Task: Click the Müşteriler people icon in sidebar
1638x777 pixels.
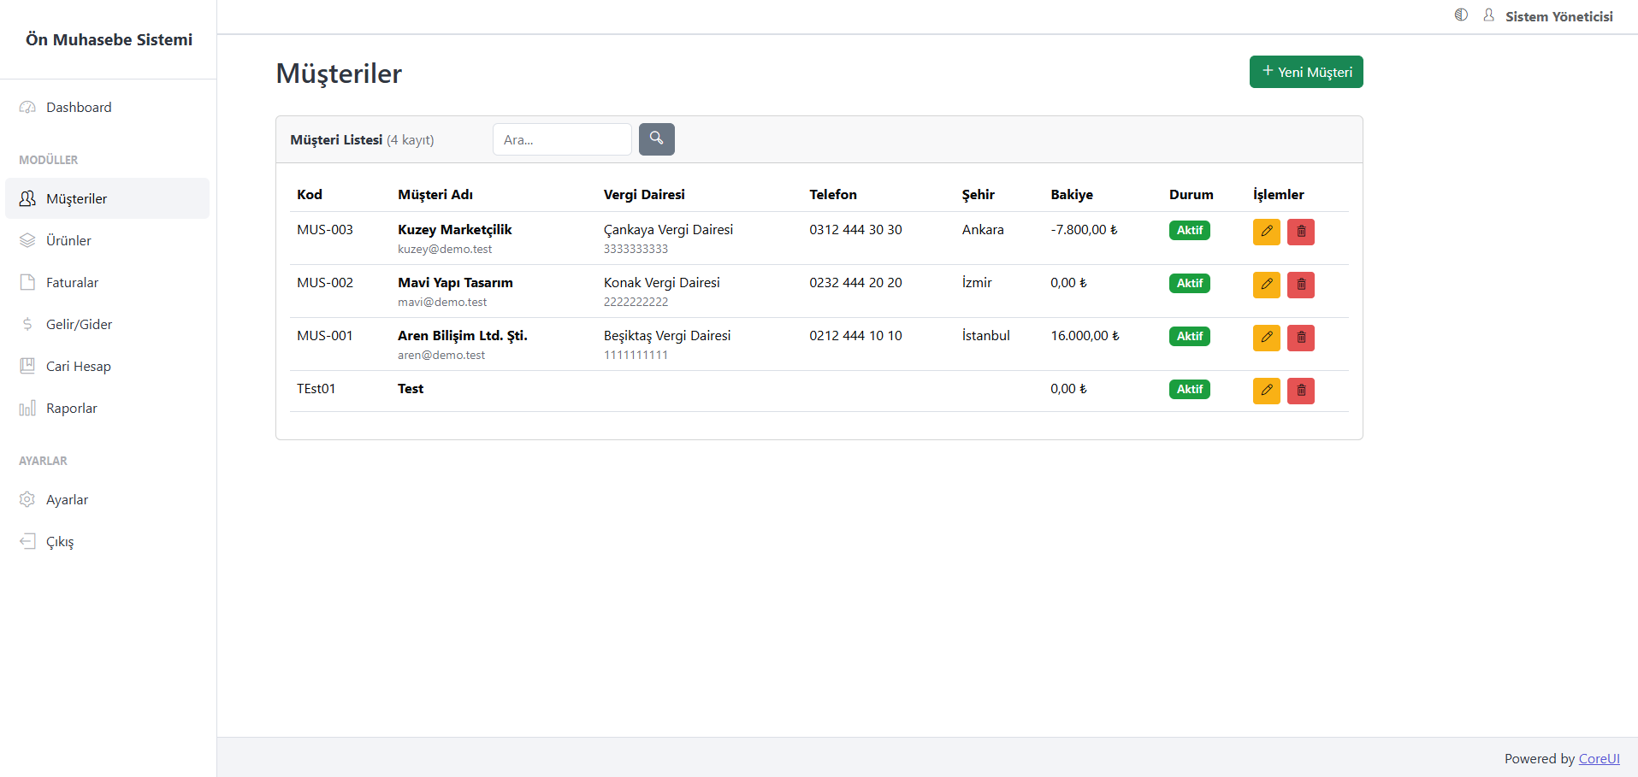Action: (27, 198)
